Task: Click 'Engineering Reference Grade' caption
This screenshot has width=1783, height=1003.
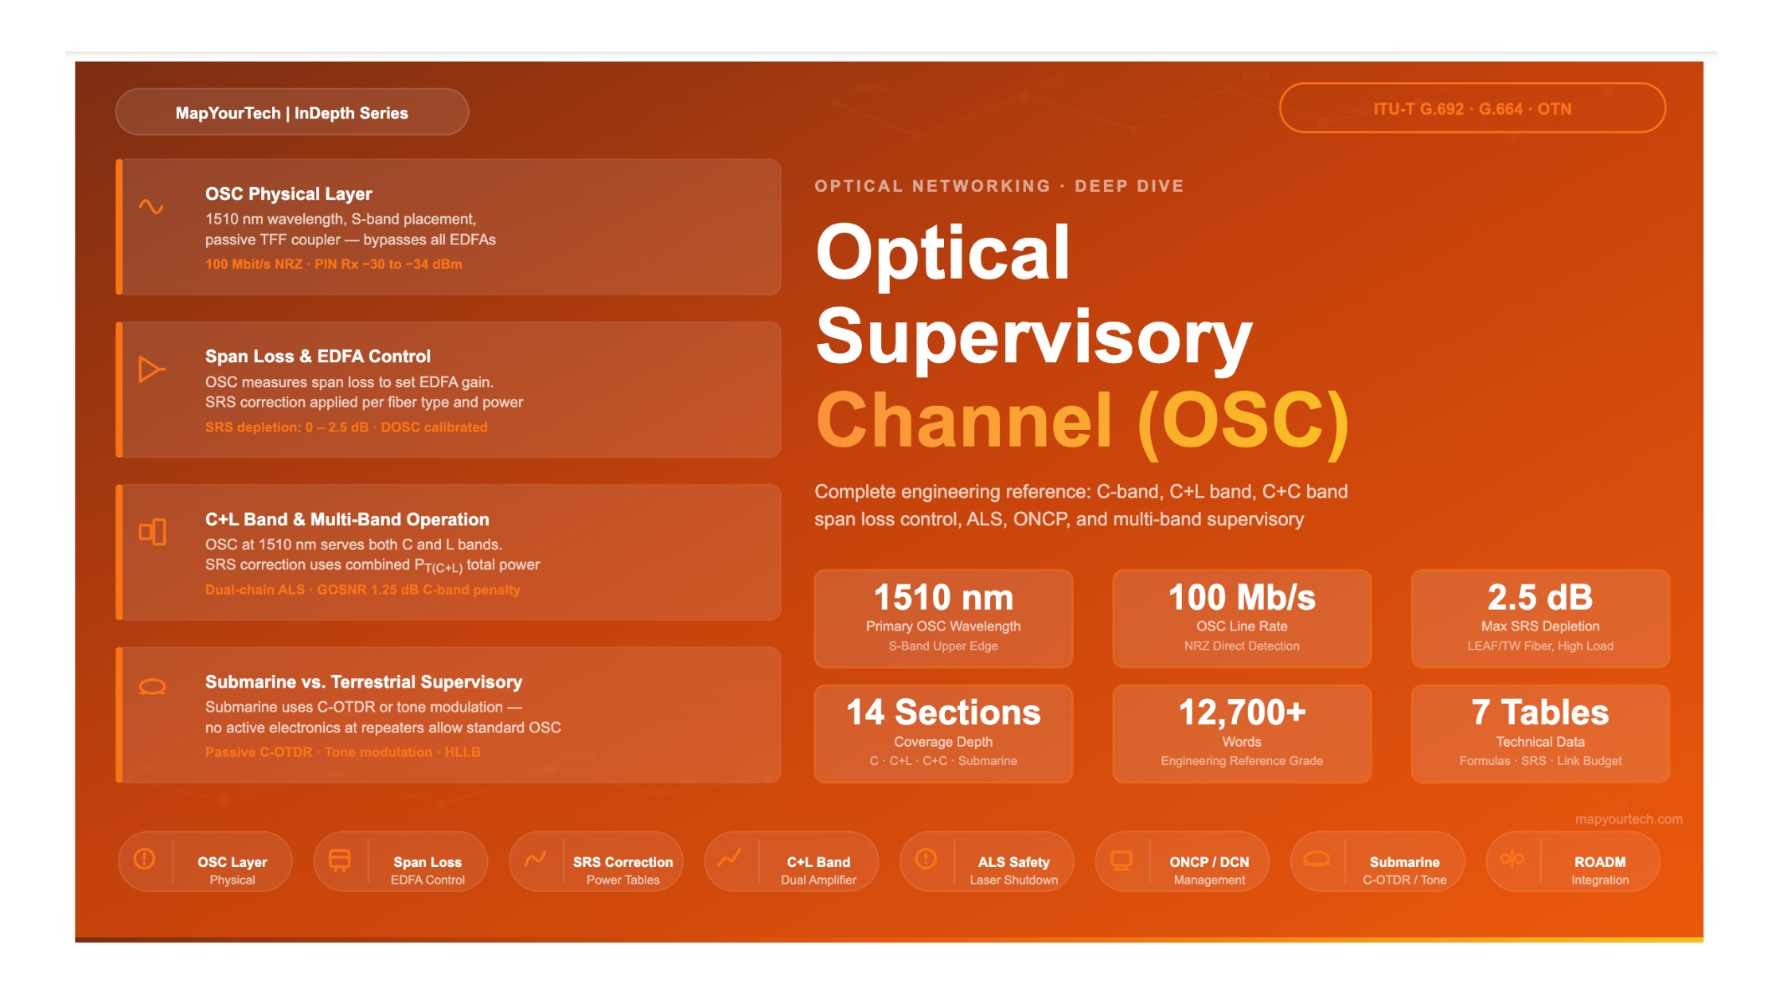Action: point(1242,761)
